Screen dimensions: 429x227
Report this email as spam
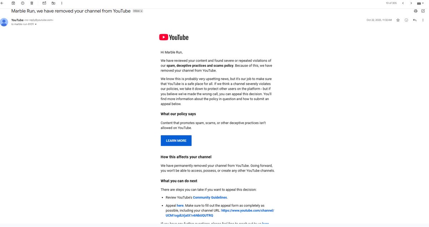point(23,3)
